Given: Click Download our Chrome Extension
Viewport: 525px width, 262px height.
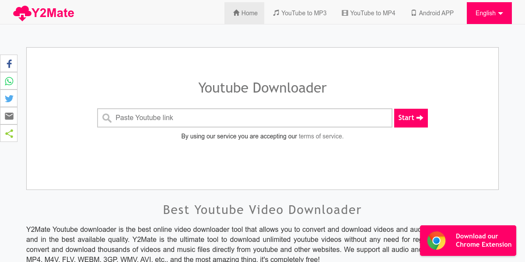Looking at the screenshot, I should (468, 240).
